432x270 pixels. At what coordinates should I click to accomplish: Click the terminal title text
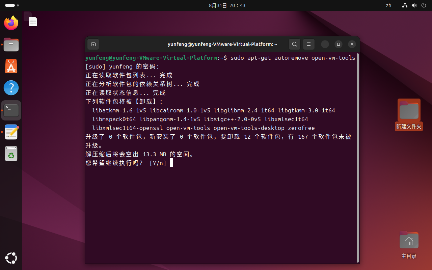(x=222, y=44)
